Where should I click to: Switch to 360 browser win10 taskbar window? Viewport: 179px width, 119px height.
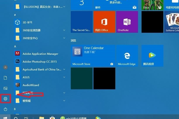[x=74, y=118]
